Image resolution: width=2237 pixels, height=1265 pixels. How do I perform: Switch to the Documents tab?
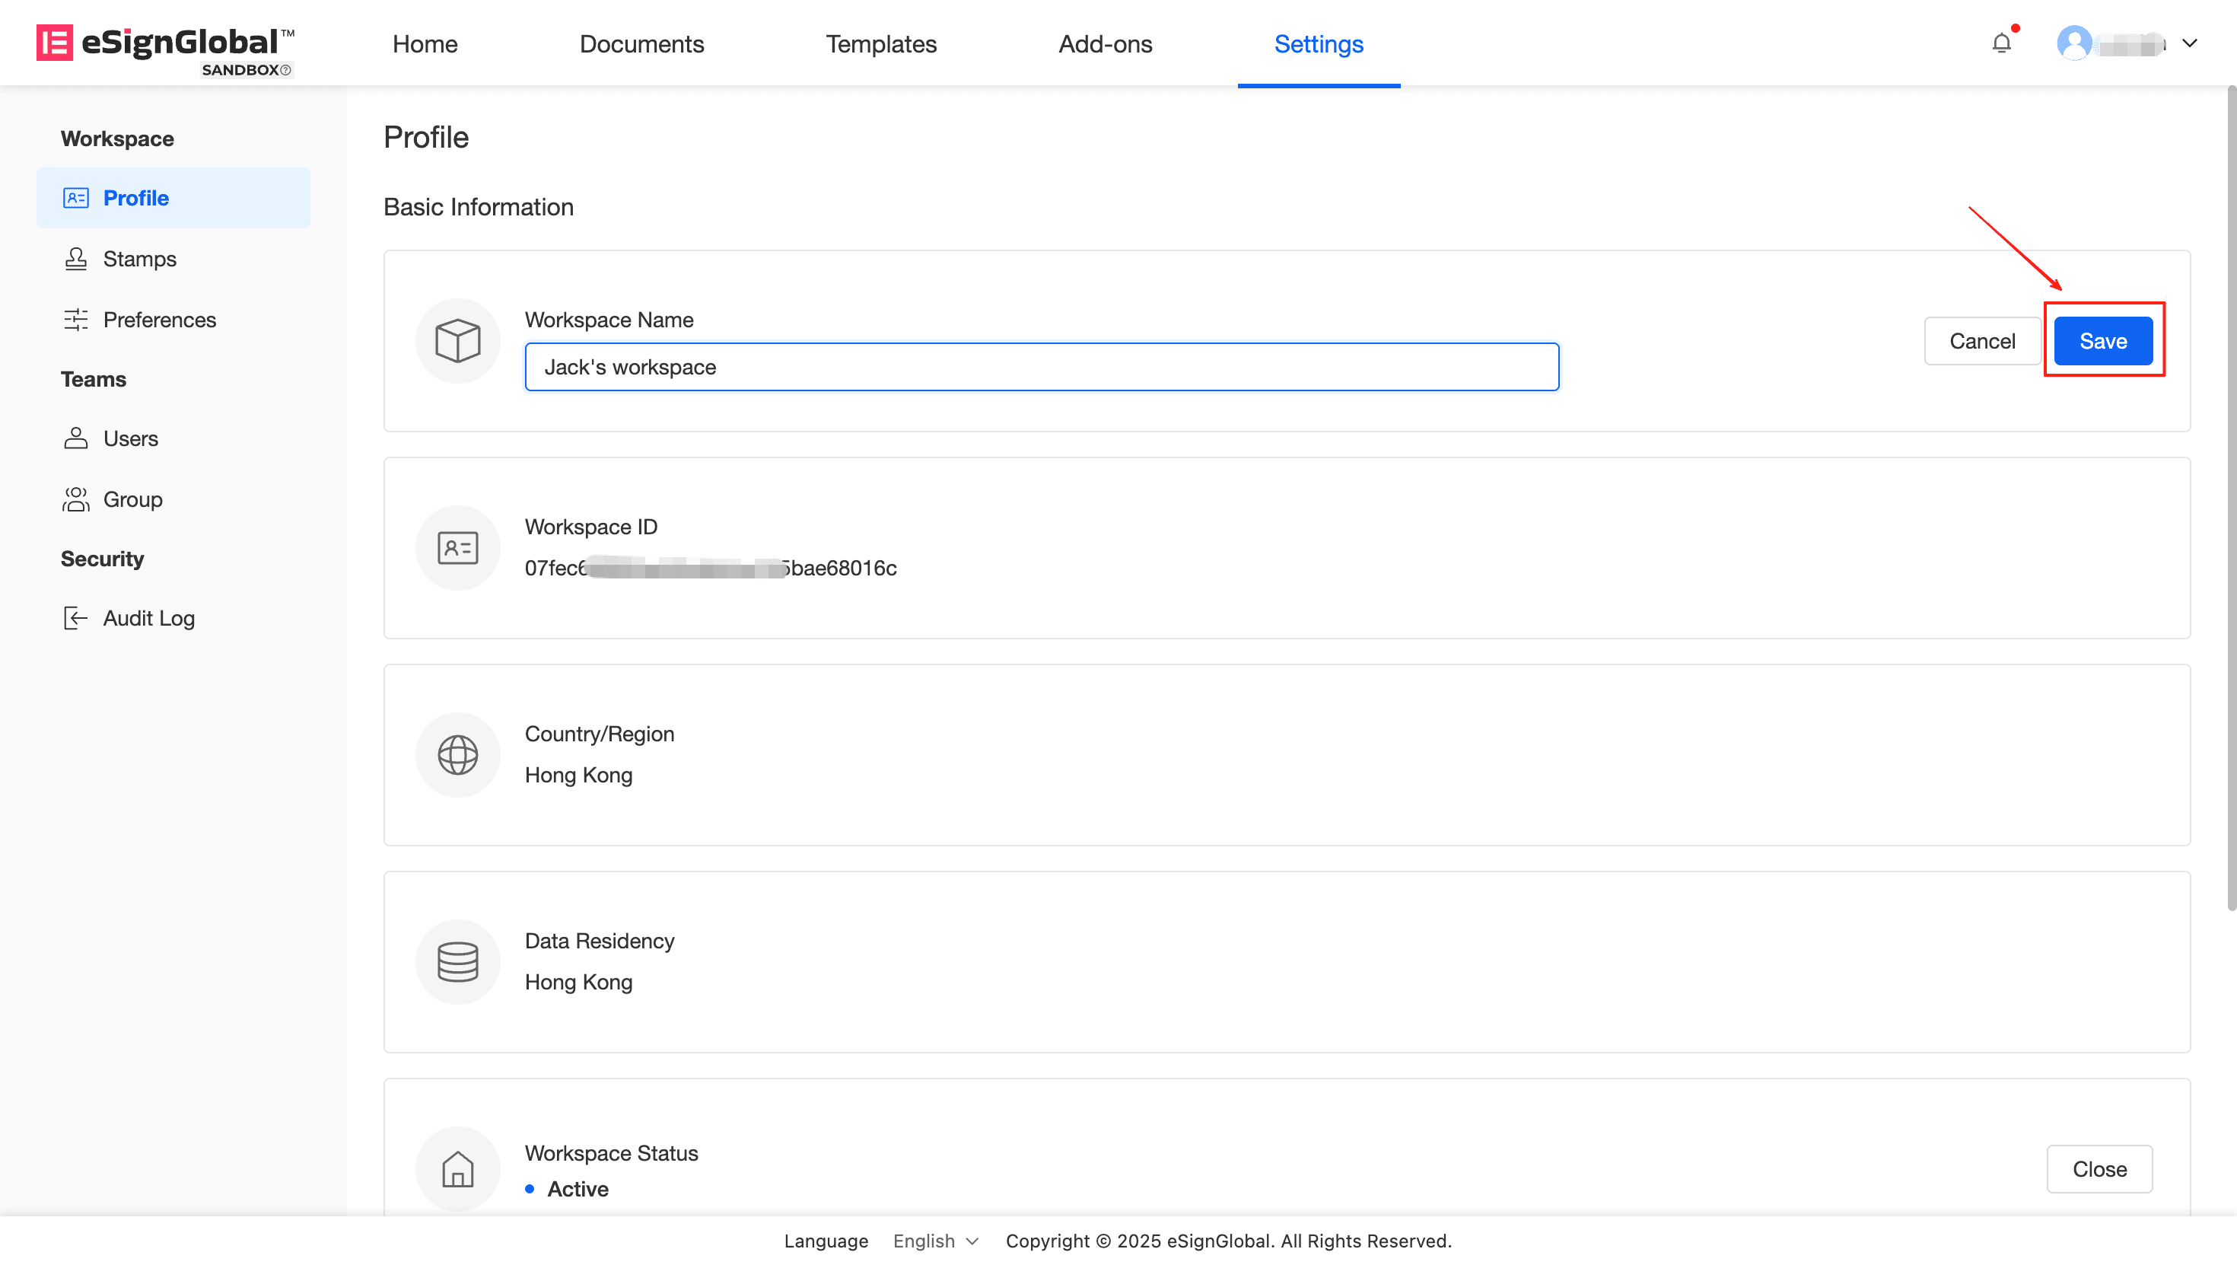(x=641, y=43)
